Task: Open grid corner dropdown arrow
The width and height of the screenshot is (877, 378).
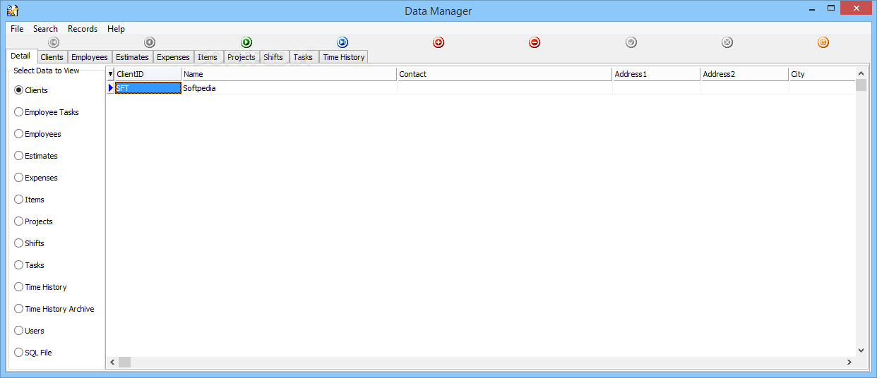Action: [110, 74]
